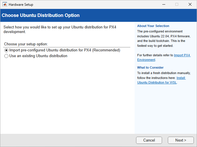Select Import pre-configured Ubuntu distribution radio button
This screenshot has height=147, width=197.
6,50
